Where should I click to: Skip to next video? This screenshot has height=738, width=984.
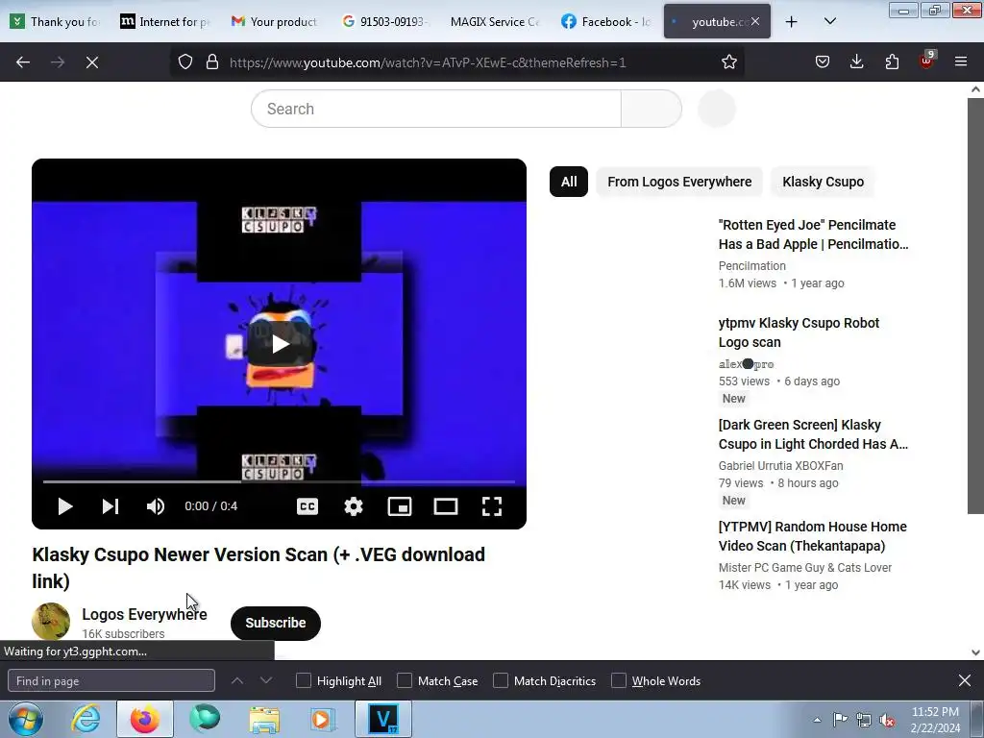pos(111,506)
